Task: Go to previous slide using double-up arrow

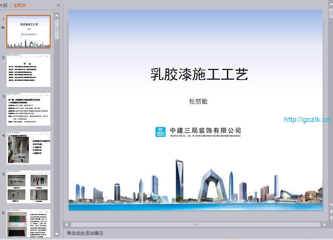Action: click(331, 211)
